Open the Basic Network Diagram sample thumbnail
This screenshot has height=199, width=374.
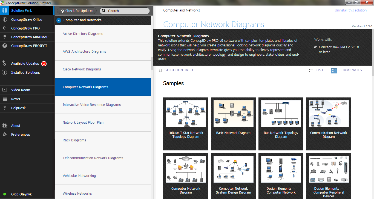click(x=233, y=113)
